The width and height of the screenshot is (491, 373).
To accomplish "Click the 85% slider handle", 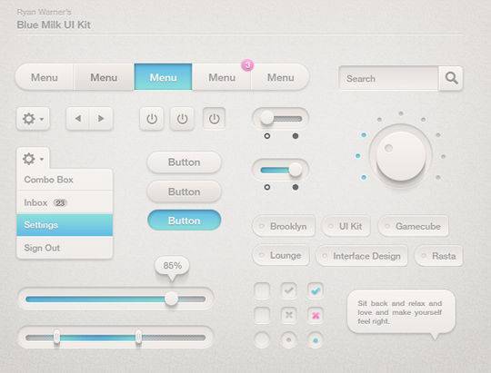I will tap(171, 299).
